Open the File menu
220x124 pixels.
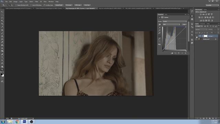6,1
